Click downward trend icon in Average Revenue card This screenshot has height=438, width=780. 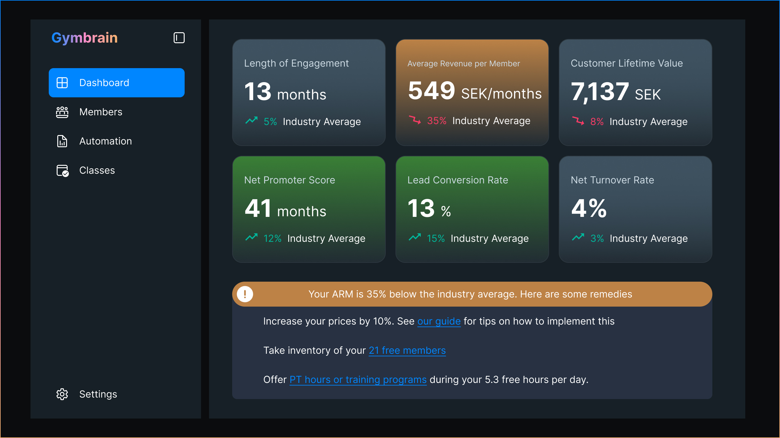[415, 120]
